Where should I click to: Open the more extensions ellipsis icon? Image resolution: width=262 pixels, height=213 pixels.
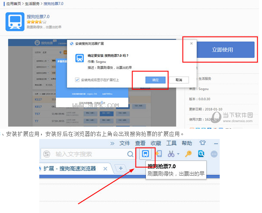[214, 154]
